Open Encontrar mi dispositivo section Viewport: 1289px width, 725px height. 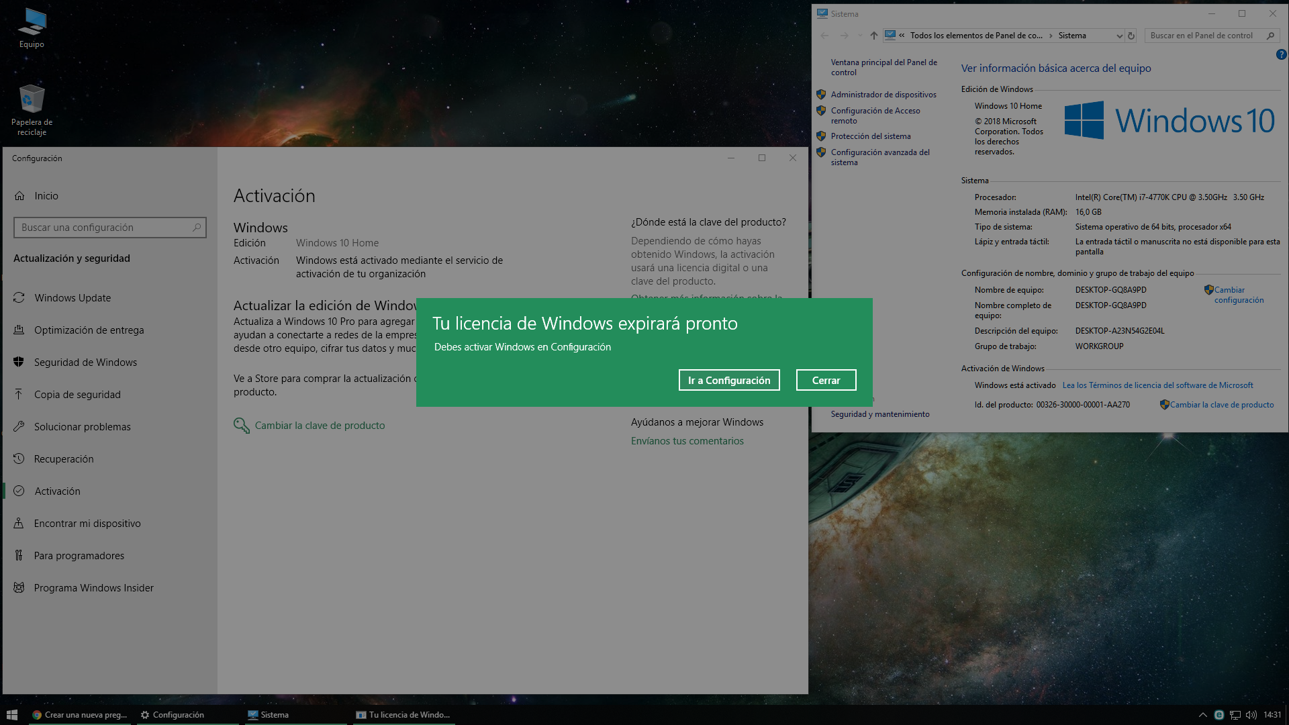pyautogui.click(x=87, y=524)
